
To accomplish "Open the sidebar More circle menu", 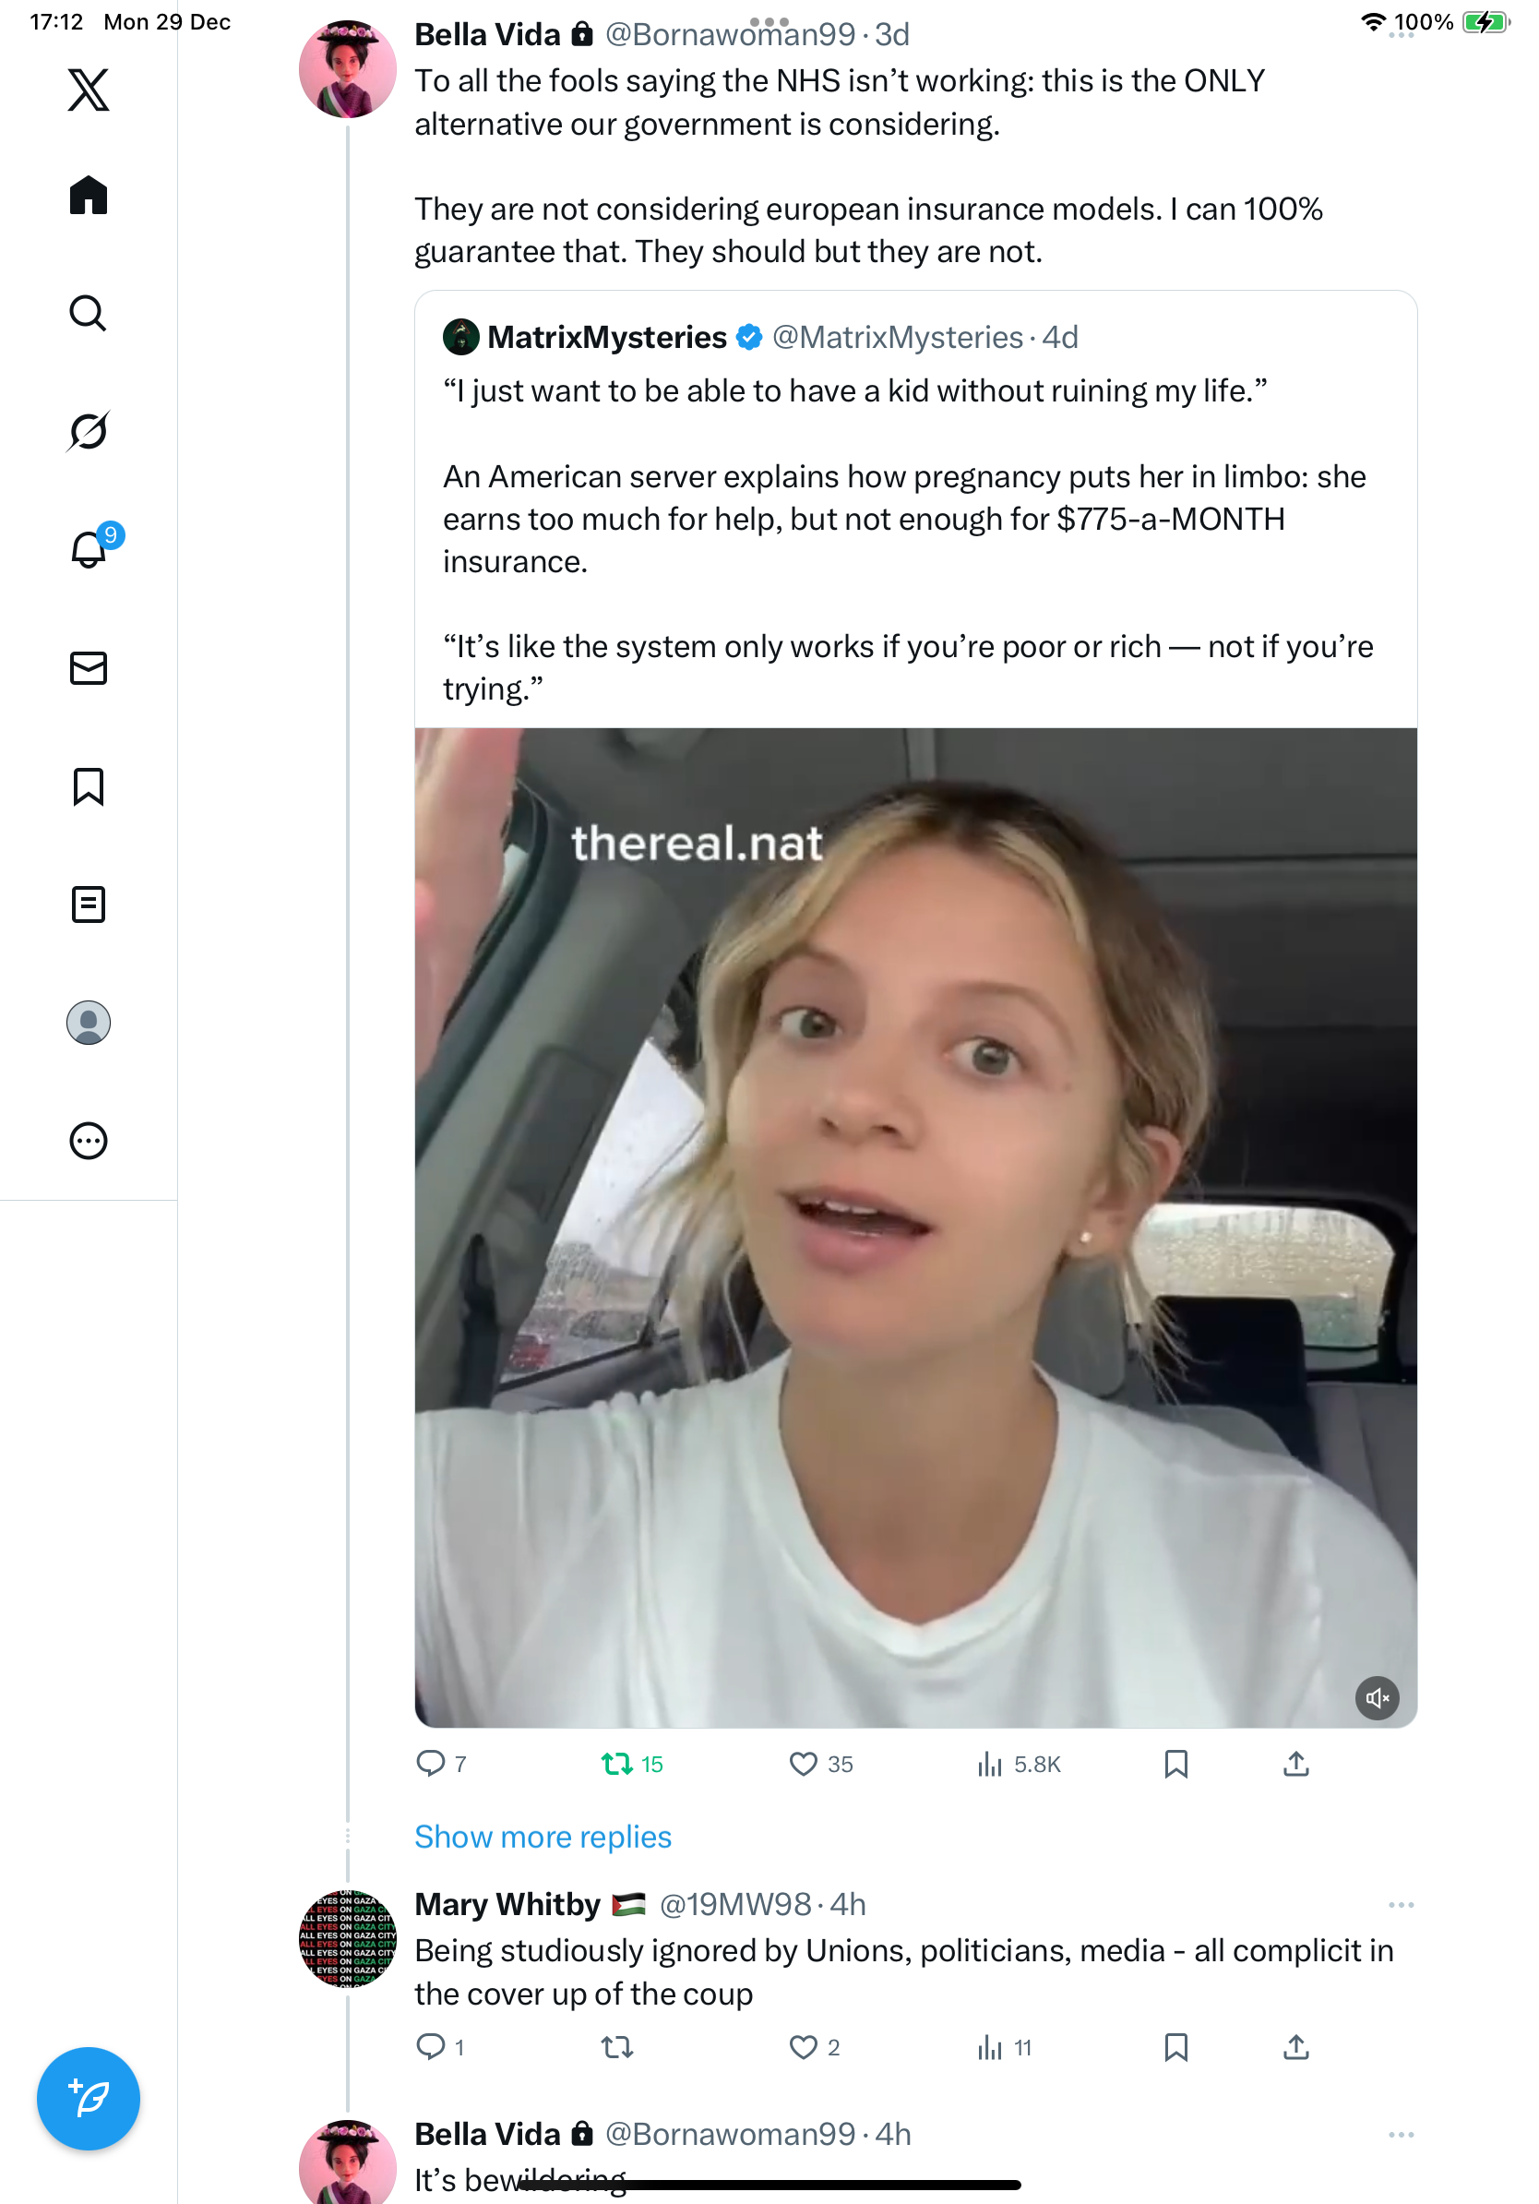I will point(89,1141).
